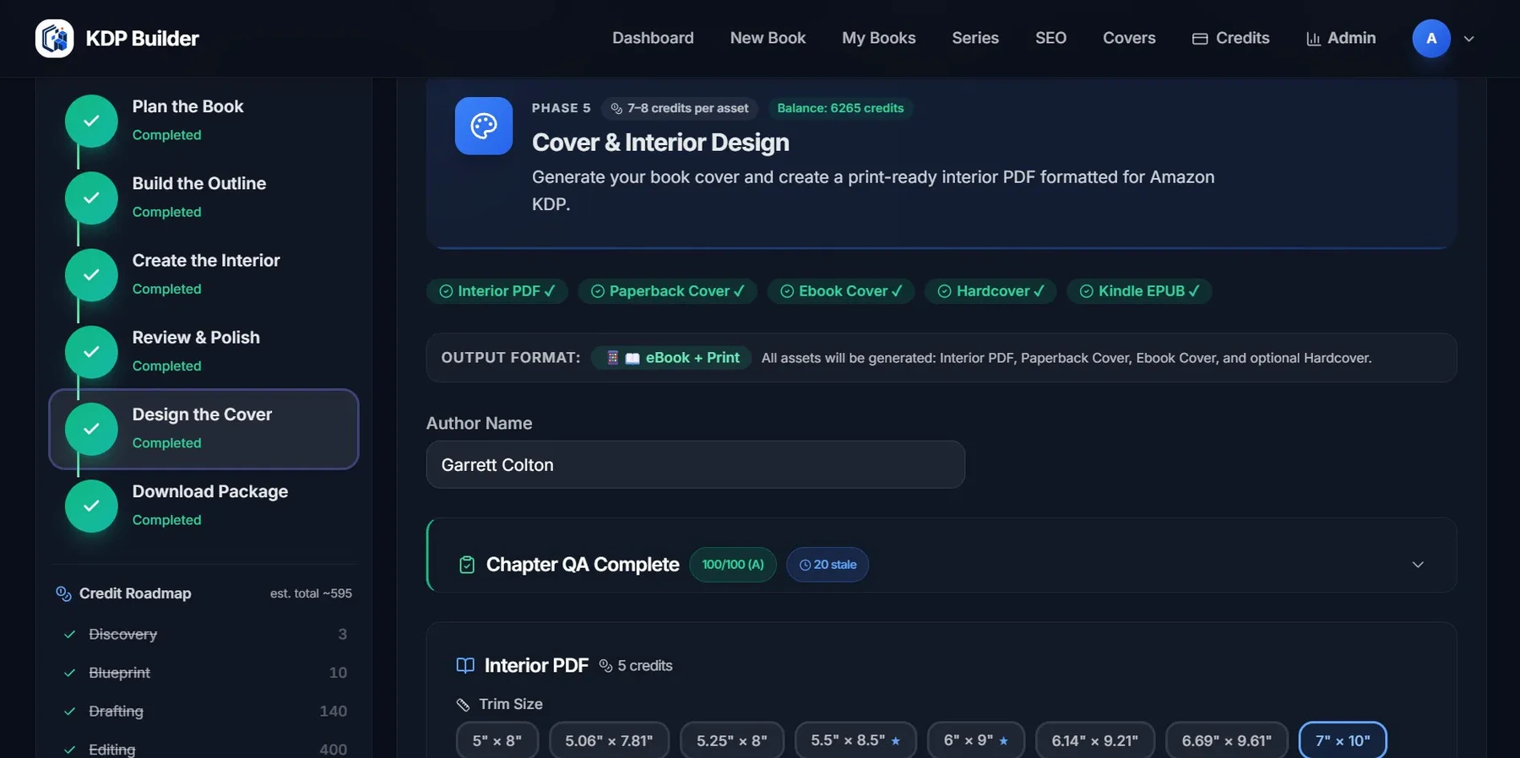The height and width of the screenshot is (758, 1520).
Task: Select the 6" × 9" trim size
Action: coord(976,740)
